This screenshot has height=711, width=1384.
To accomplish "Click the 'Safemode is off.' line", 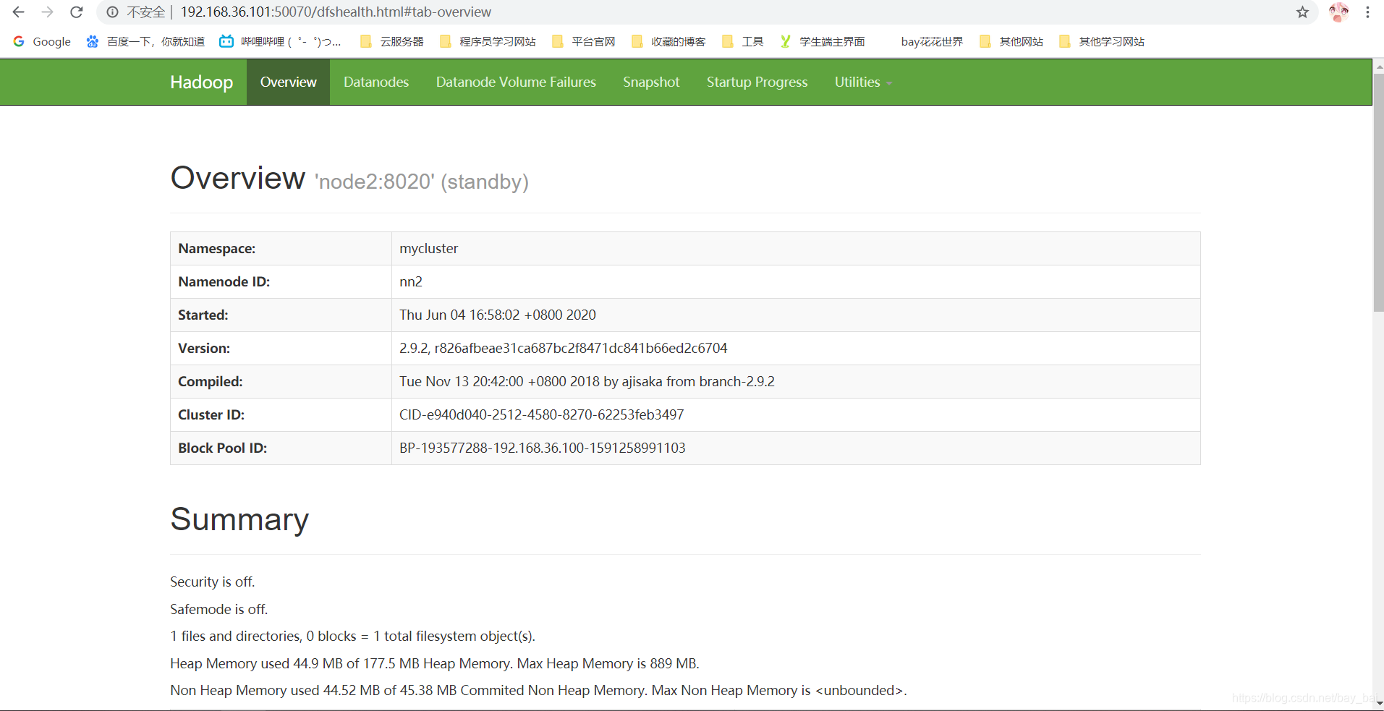I will coord(218,610).
